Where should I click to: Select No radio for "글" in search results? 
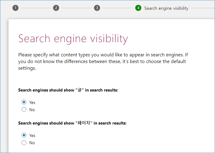(24, 109)
